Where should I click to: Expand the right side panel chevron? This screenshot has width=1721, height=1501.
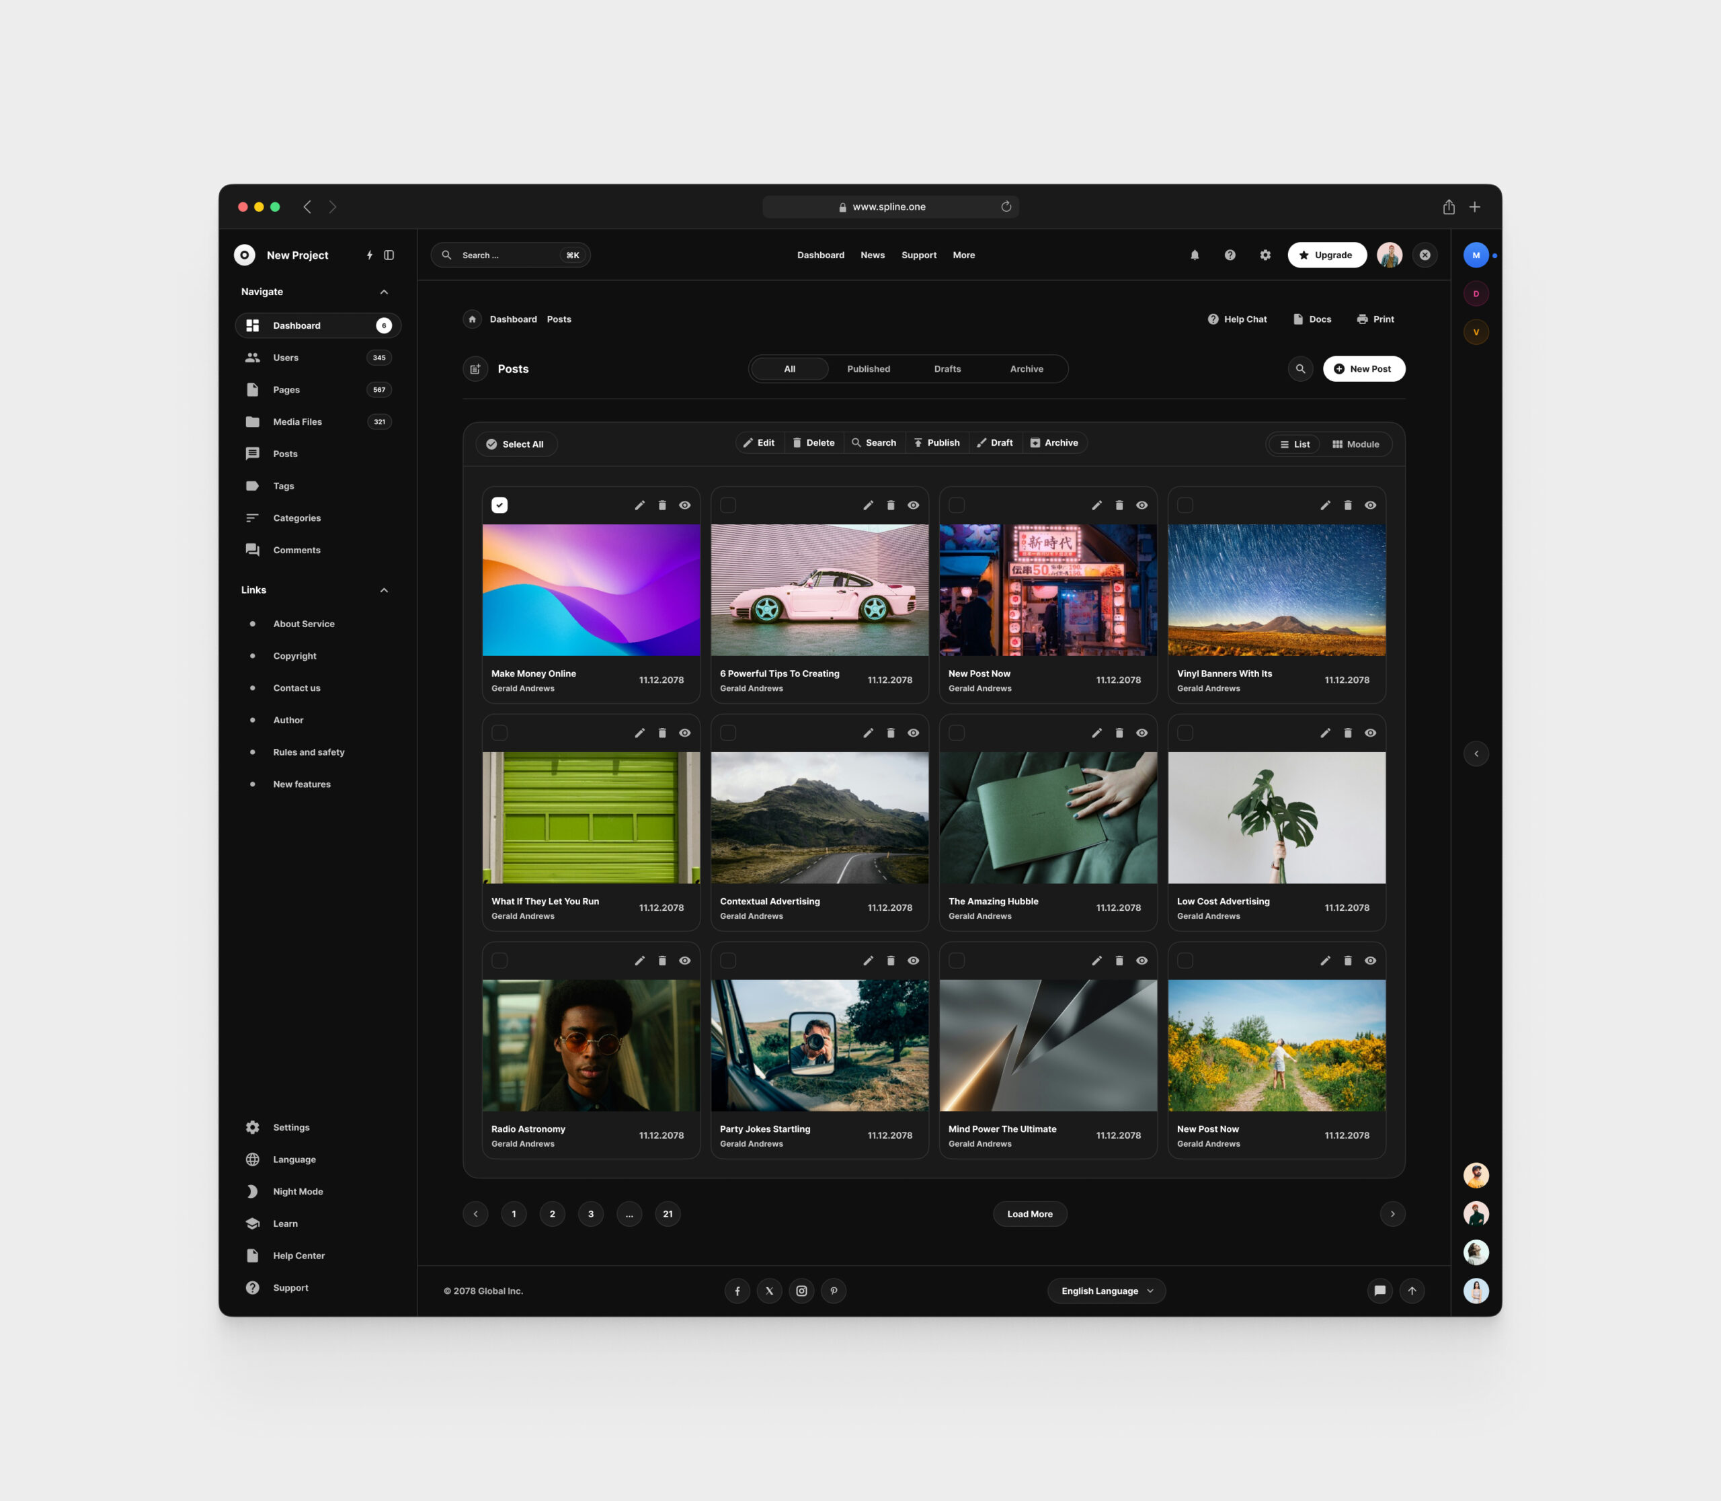[x=1476, y=754]
